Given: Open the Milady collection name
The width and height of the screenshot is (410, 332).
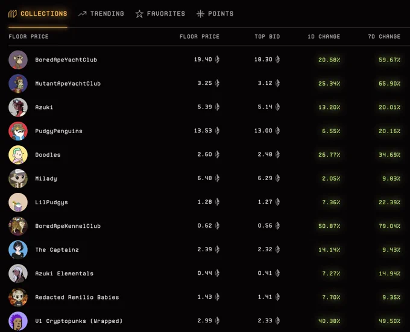Looking at the screenshot, I should click(46, 179).
